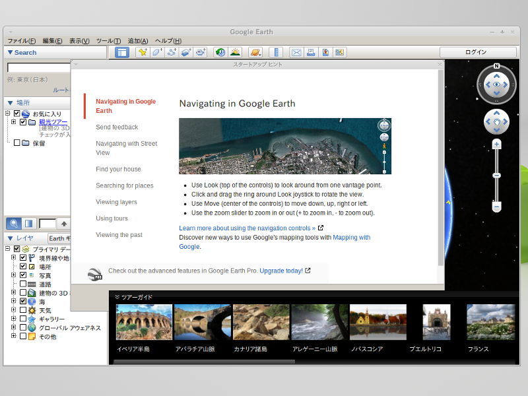Select the Find your house hint topic
The width and height of the screenshot is (528, 396).
[x=118, y=169]
